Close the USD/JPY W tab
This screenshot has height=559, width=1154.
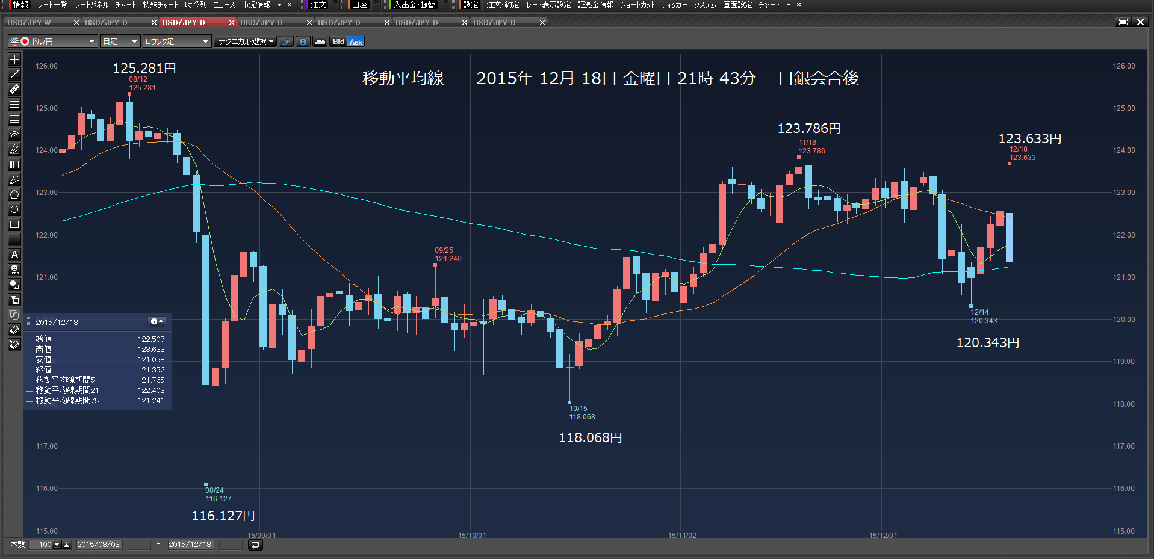click(x=76, y=23)
